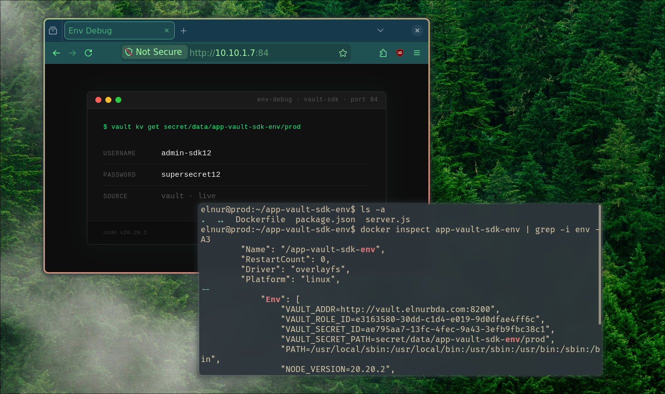Click the 'ls -a' command in terminal
665x394 pixels.
[x=372, y=210]
